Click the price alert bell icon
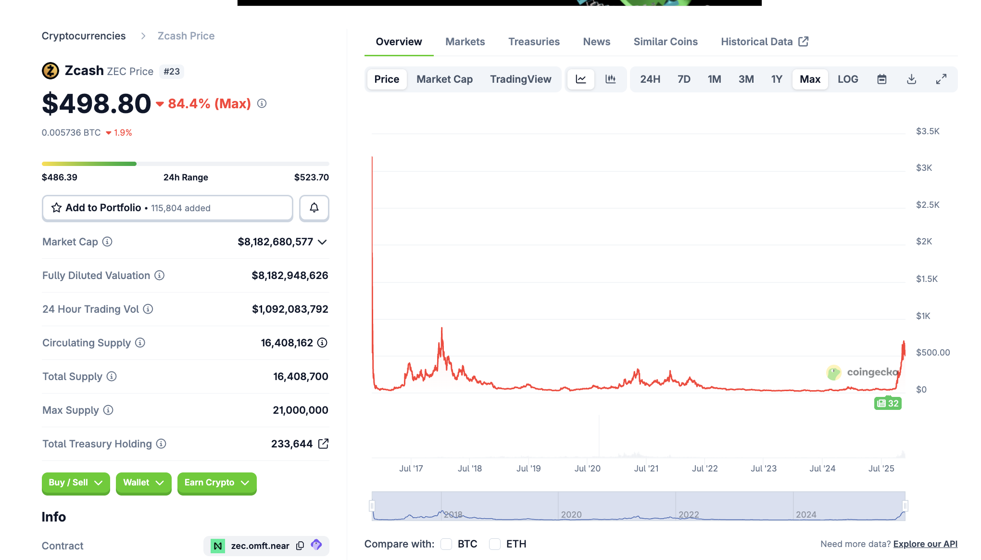Viewport: 981px width, 560px height. [x=314, y=208]
